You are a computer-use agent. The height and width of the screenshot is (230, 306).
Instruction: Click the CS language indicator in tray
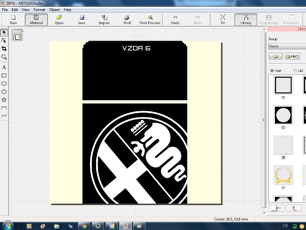click(285, 226)
